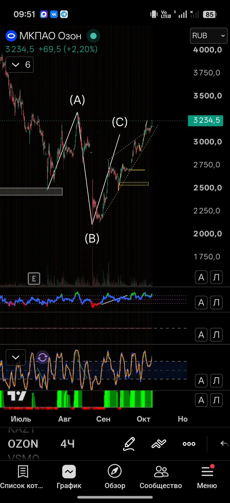Open the Меню tab
230x503 pixels.
tap(207, 477)
